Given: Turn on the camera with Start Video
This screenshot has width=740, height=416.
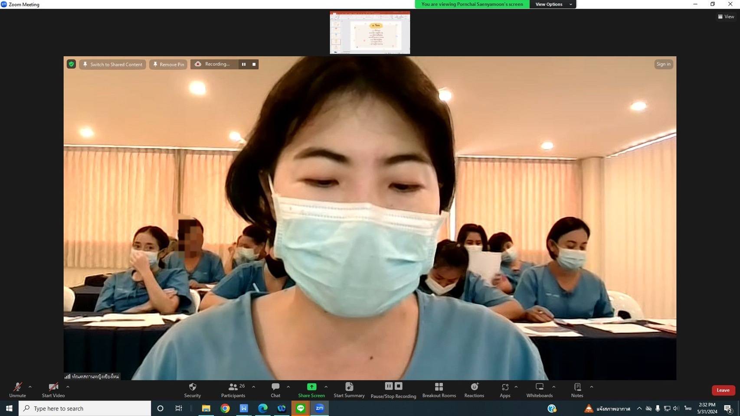Looking at the screenshot, I should [53, 387].
